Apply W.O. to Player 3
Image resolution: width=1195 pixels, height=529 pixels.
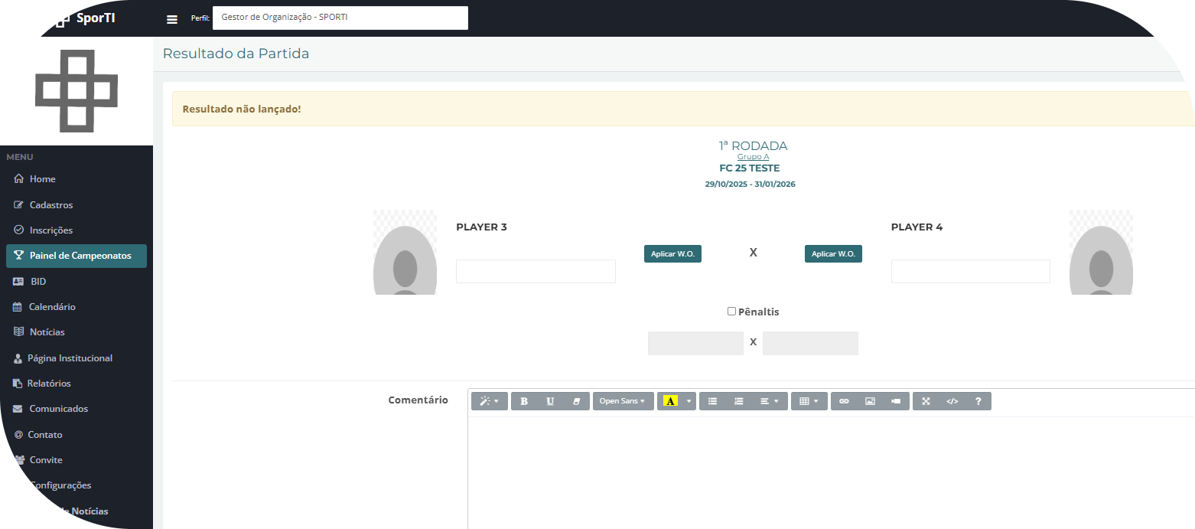tap(672, 254)
